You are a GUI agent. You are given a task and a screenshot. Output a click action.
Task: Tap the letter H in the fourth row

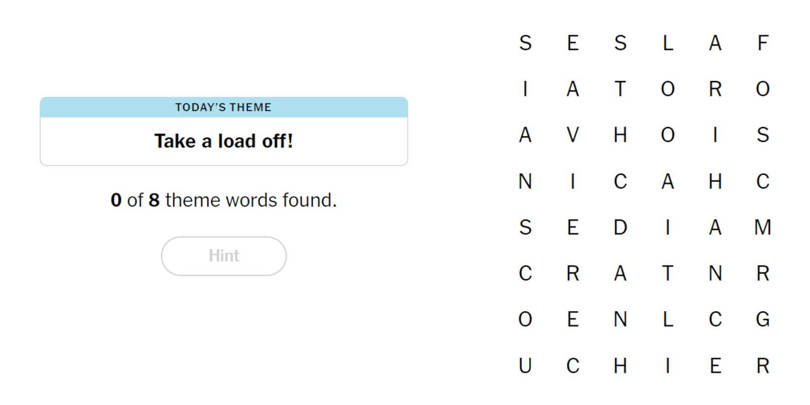(715, 182)
